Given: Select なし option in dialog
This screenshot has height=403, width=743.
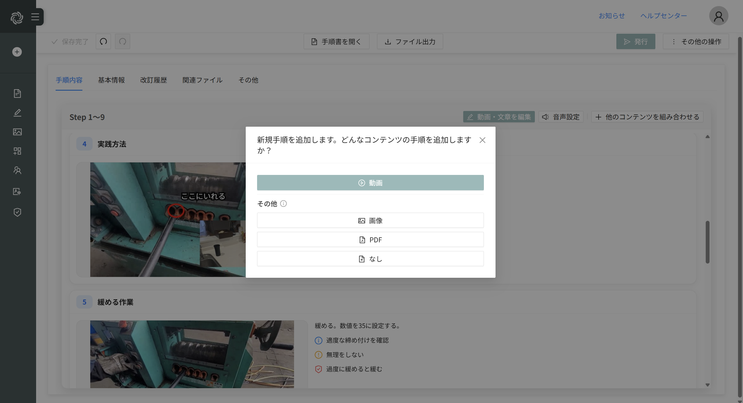Looking at the screenshot, I should click(370, 259).
